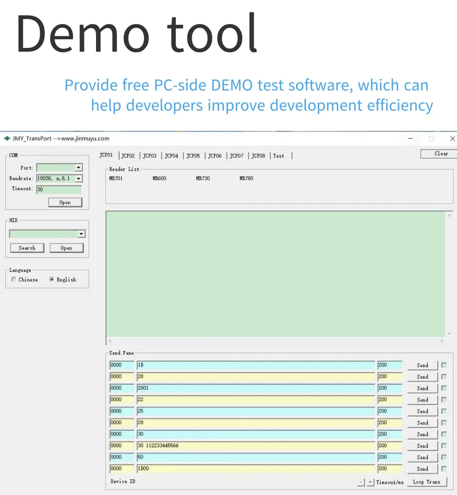The height and width of the screenshot is (495, 457).
Task: Select MR600 in the Reader List
Action: [x=160, y=178]
